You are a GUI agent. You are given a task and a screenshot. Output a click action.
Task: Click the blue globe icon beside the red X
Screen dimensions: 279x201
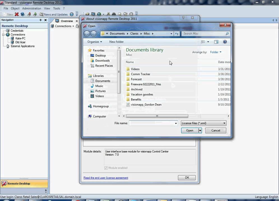tap(22, 14)
